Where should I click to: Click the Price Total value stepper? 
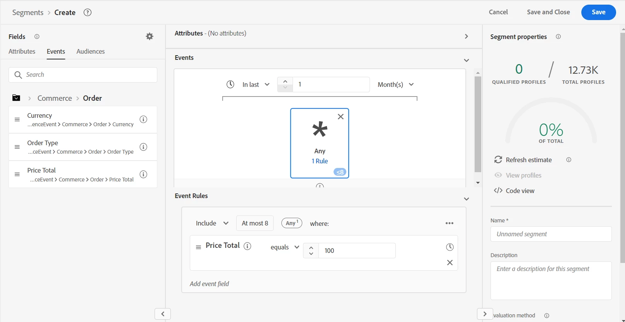pos(311,251)
